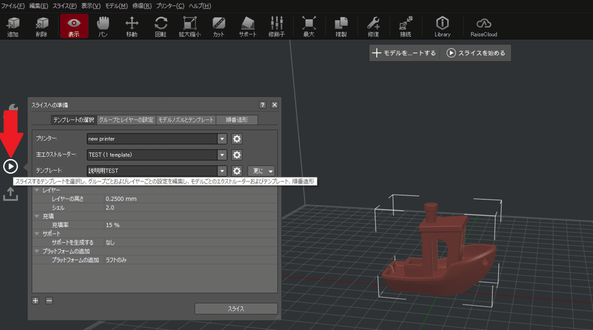Click the plus button below settings list

(36, 300)
